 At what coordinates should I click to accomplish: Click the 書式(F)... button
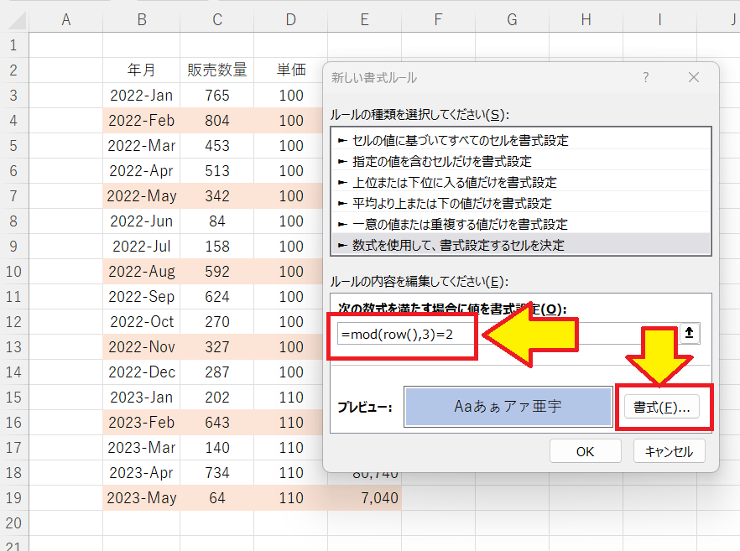click(662, 408)
